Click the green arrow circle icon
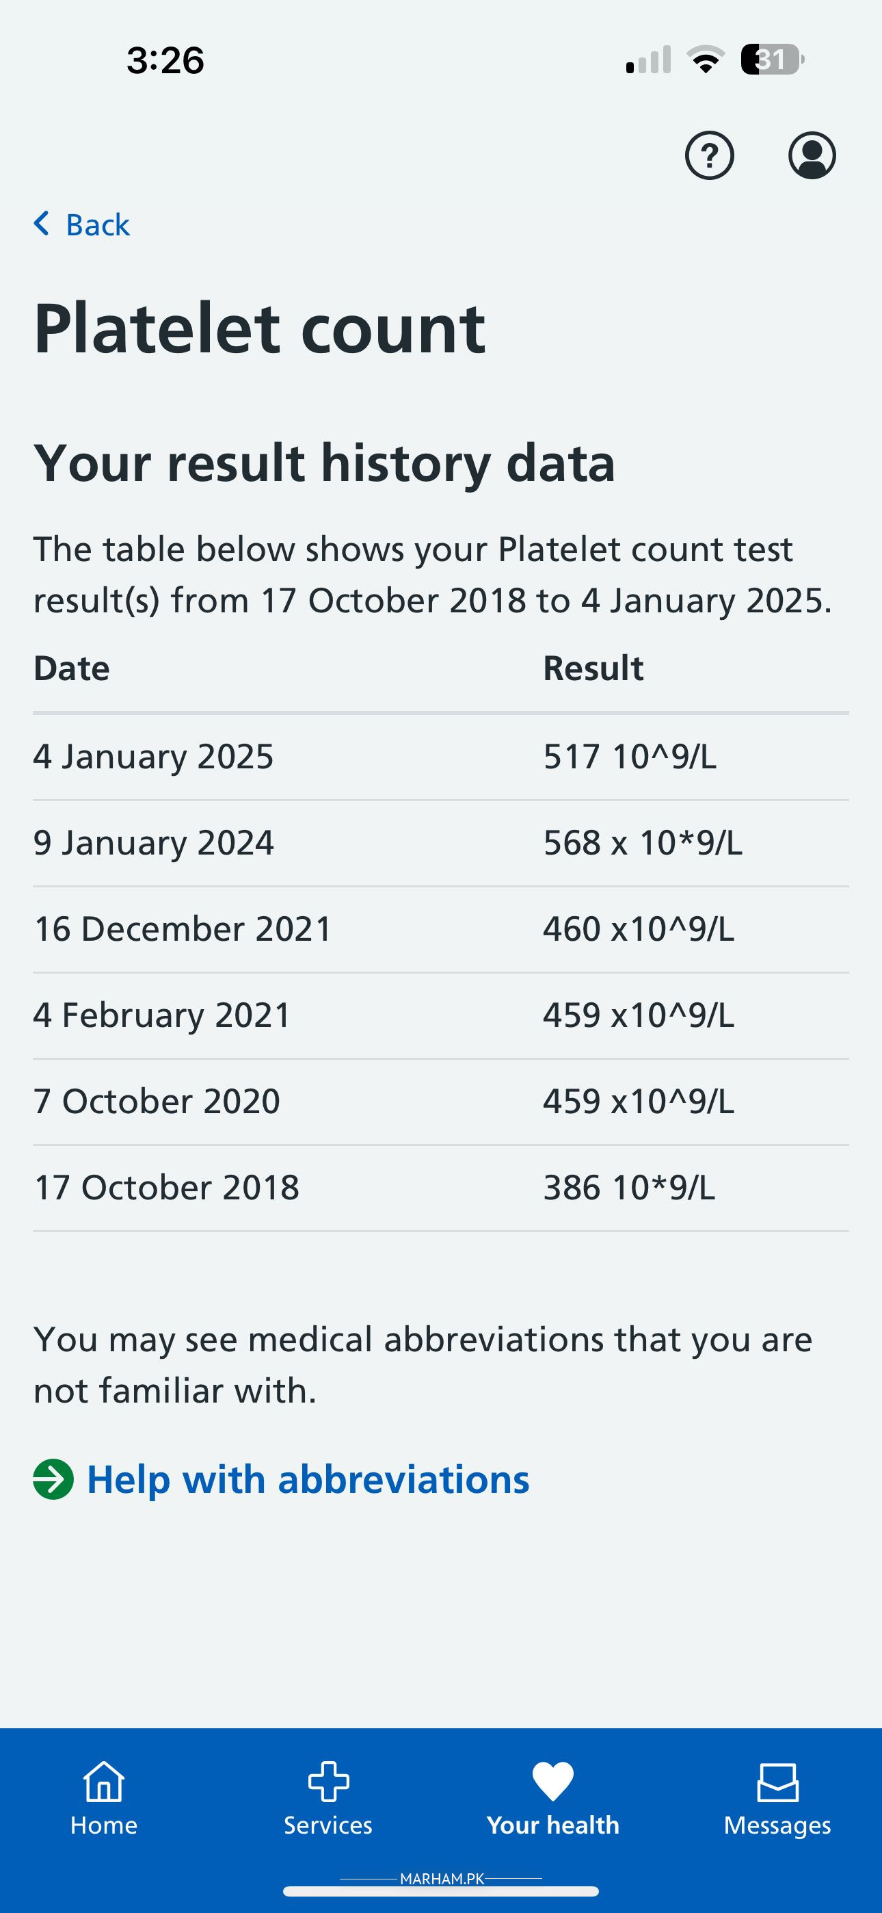 point(53,1479)
